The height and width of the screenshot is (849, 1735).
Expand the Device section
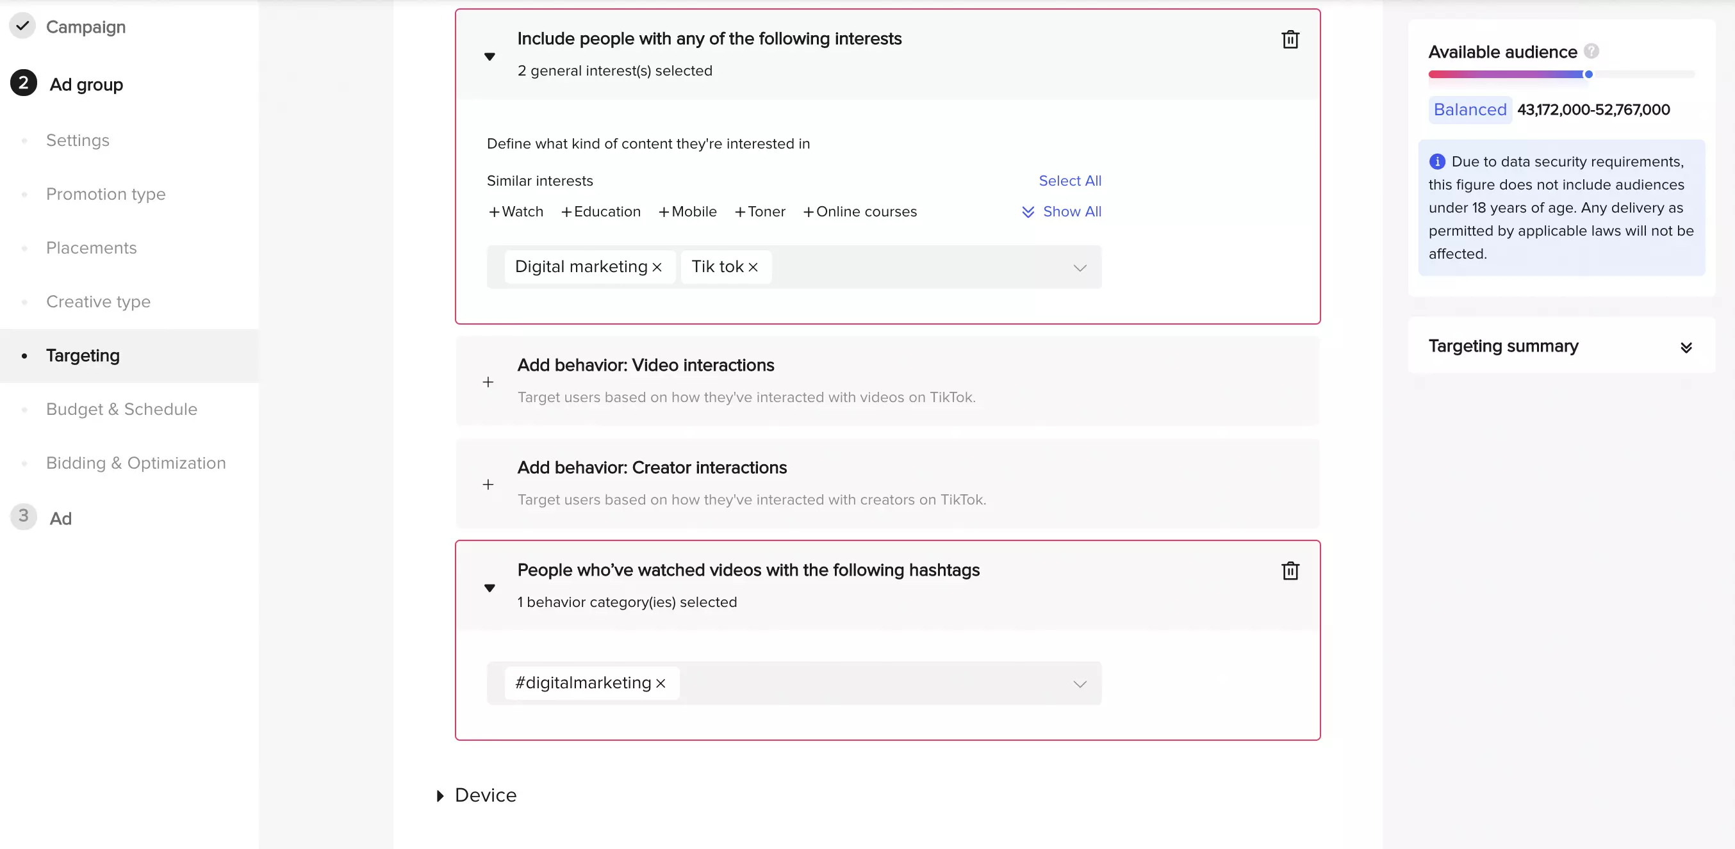441,795
